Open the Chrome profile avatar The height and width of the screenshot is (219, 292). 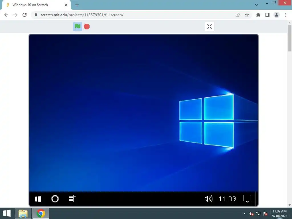277,15
